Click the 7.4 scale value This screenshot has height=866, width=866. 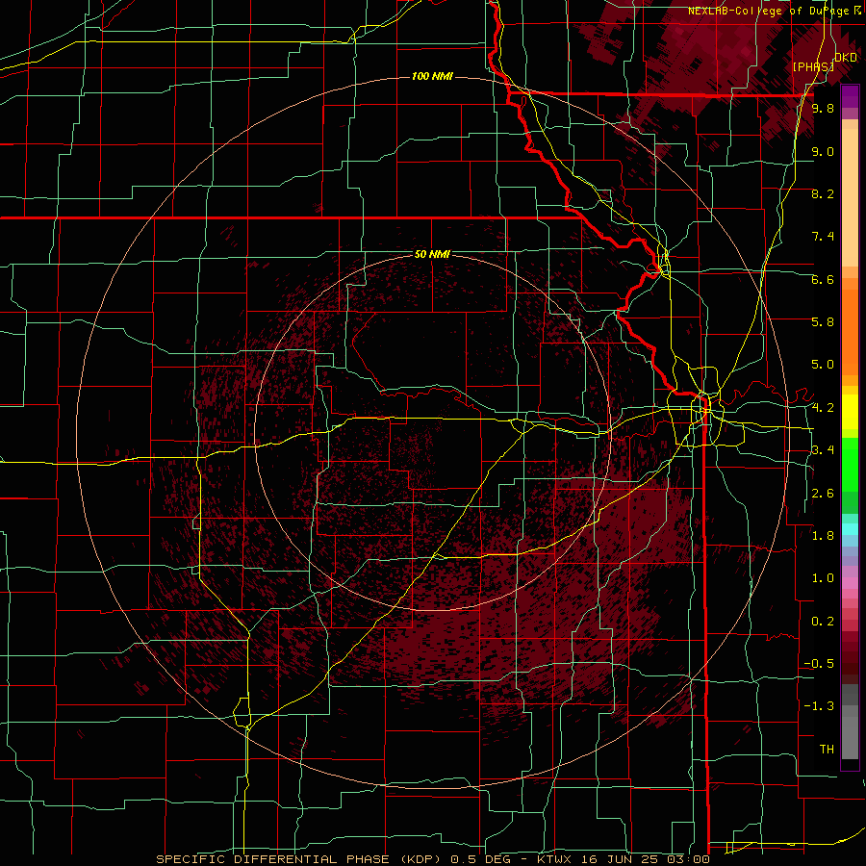823,237
